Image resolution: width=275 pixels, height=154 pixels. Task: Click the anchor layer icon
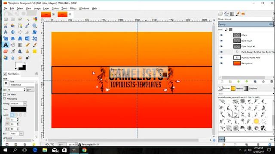tap(263, 82)
